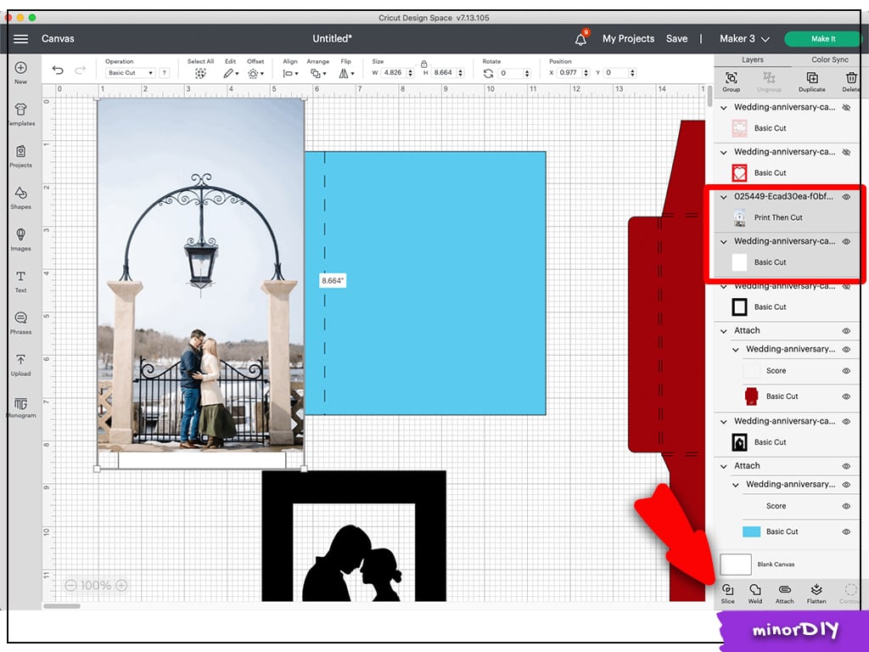
Task: Open the Upload panel
Action: 20,365
